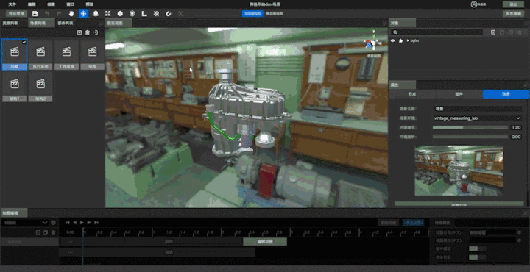530x272 pixels.
Task: Click the undo arrow icon
Action: coord(47,13)
